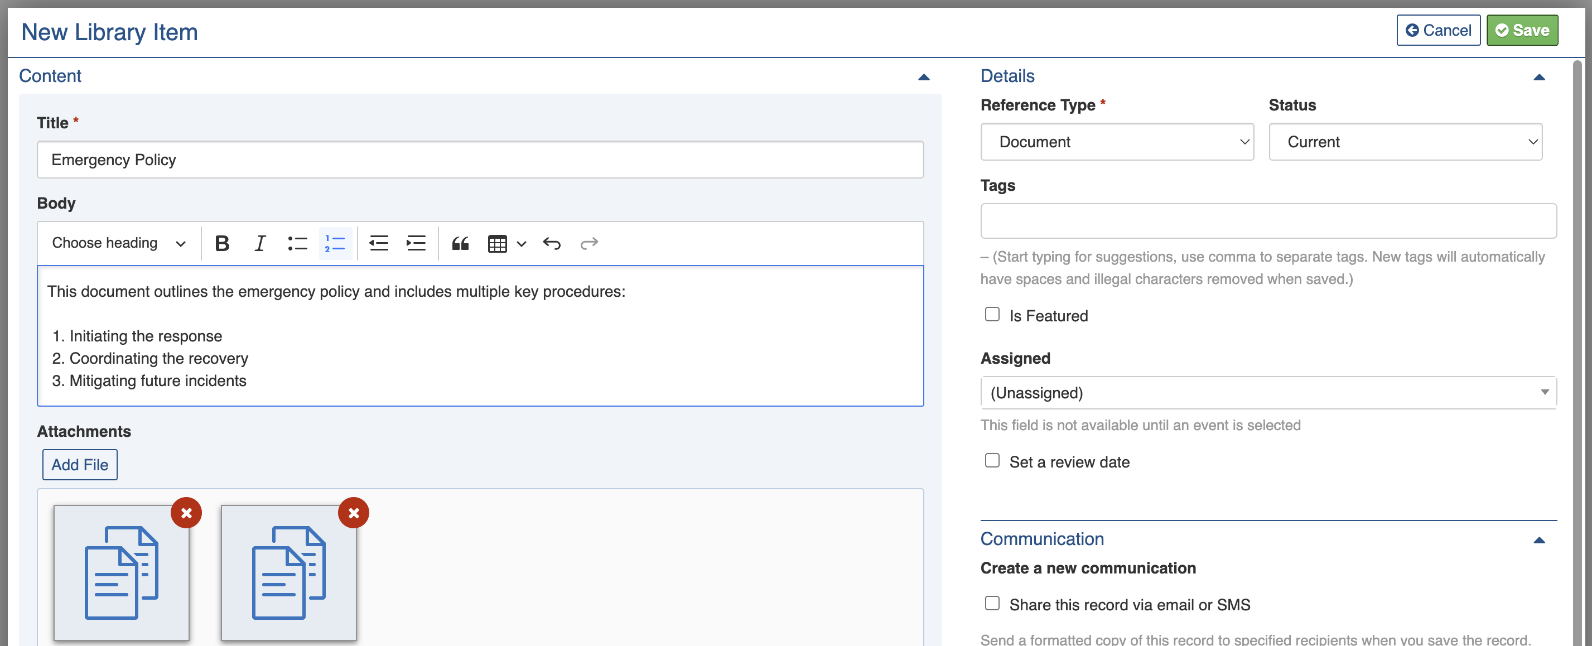Collapse the Content section
Viewport: 1592px width, 646px height.
923,78
